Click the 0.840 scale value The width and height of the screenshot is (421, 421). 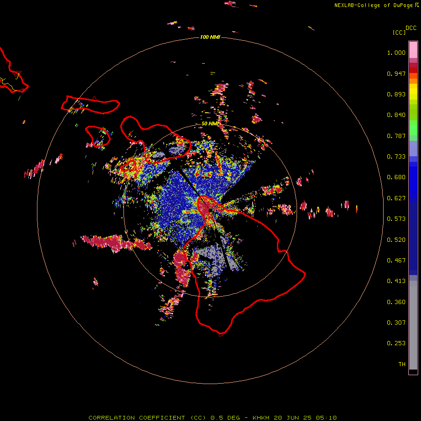click(x=396, y=115)
